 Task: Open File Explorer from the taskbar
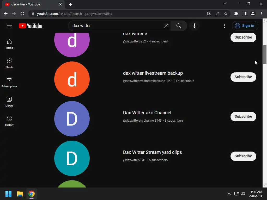point(20,194)
